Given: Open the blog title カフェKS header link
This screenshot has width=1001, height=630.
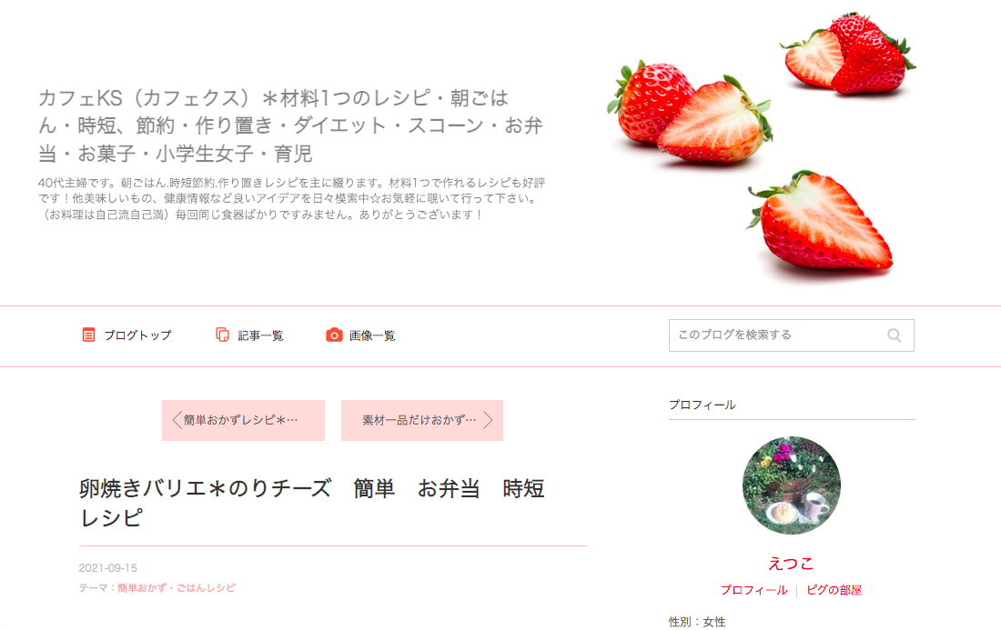Looking at the screenshot, I should 290,125.
